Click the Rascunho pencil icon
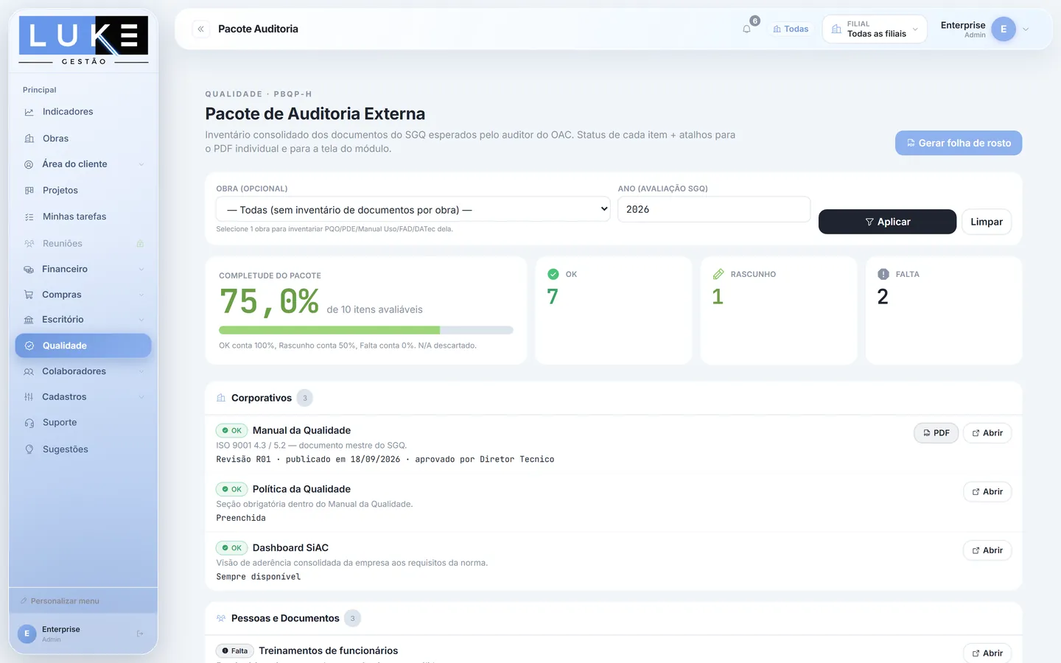Screen dimensions: 1061x663 click(x=718, y=274)
